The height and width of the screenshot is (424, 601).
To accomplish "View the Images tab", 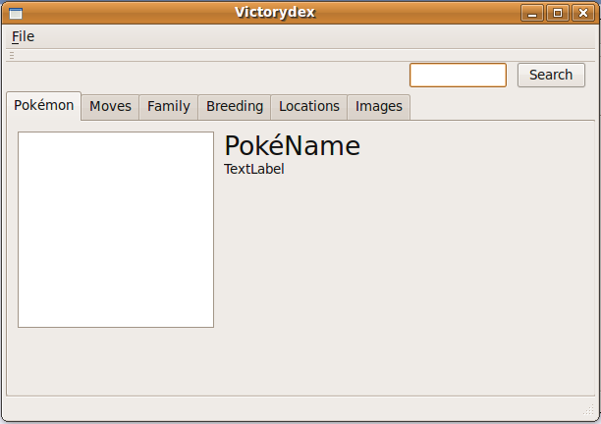I will [378, 106].
